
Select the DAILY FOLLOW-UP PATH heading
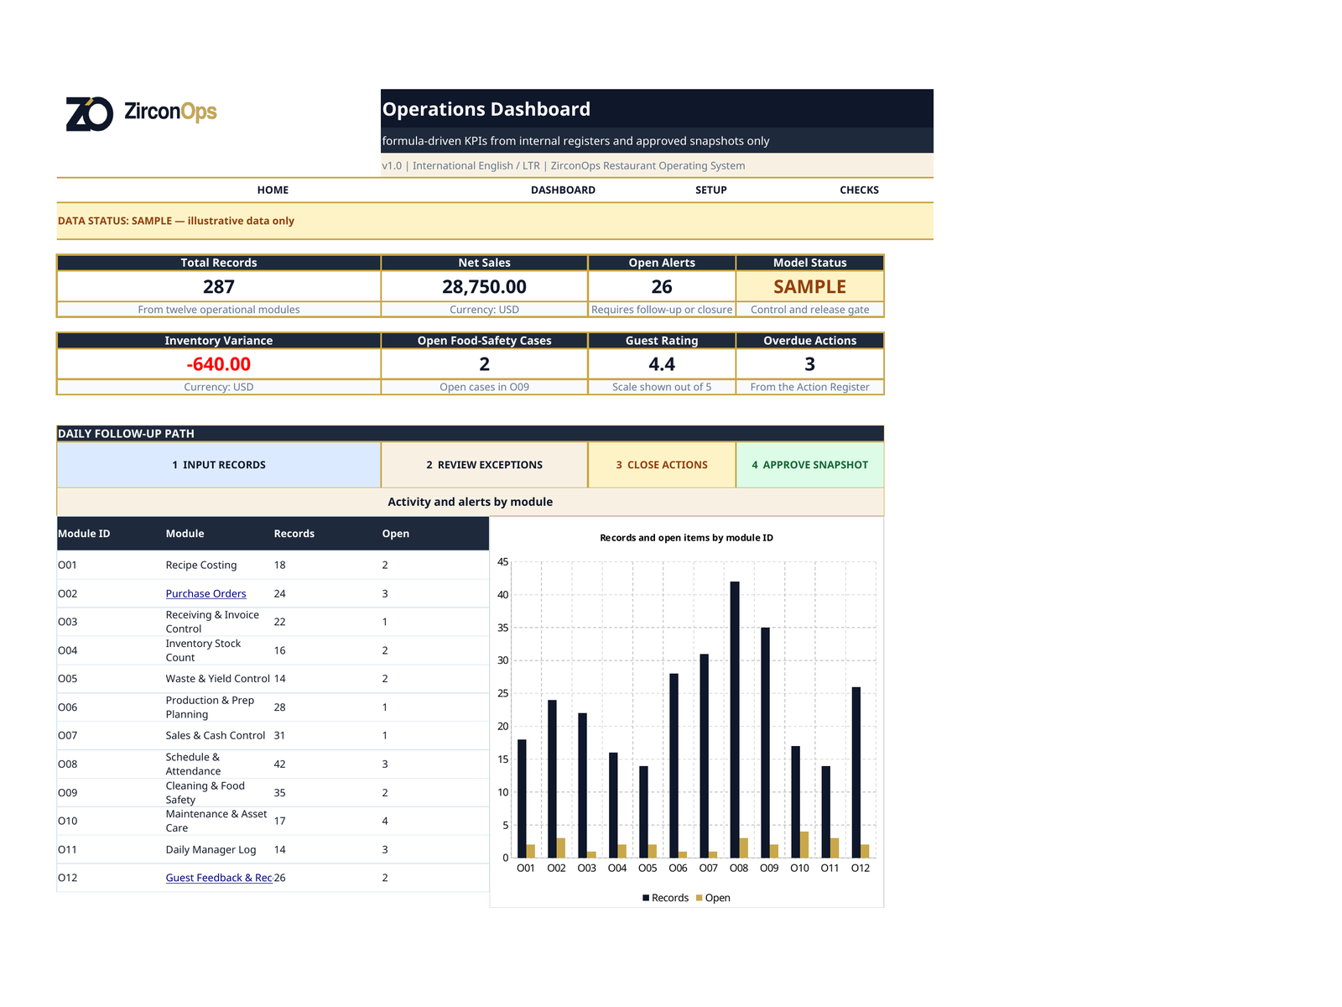126,434
